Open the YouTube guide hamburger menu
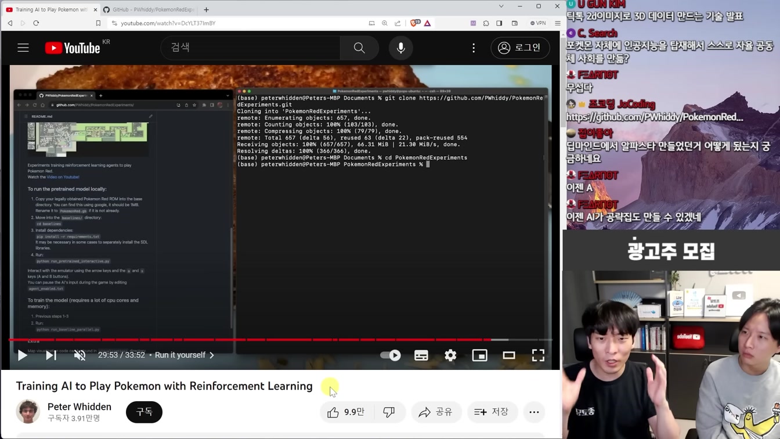This screenshot has width=780, height=439. tap(23, 48)
